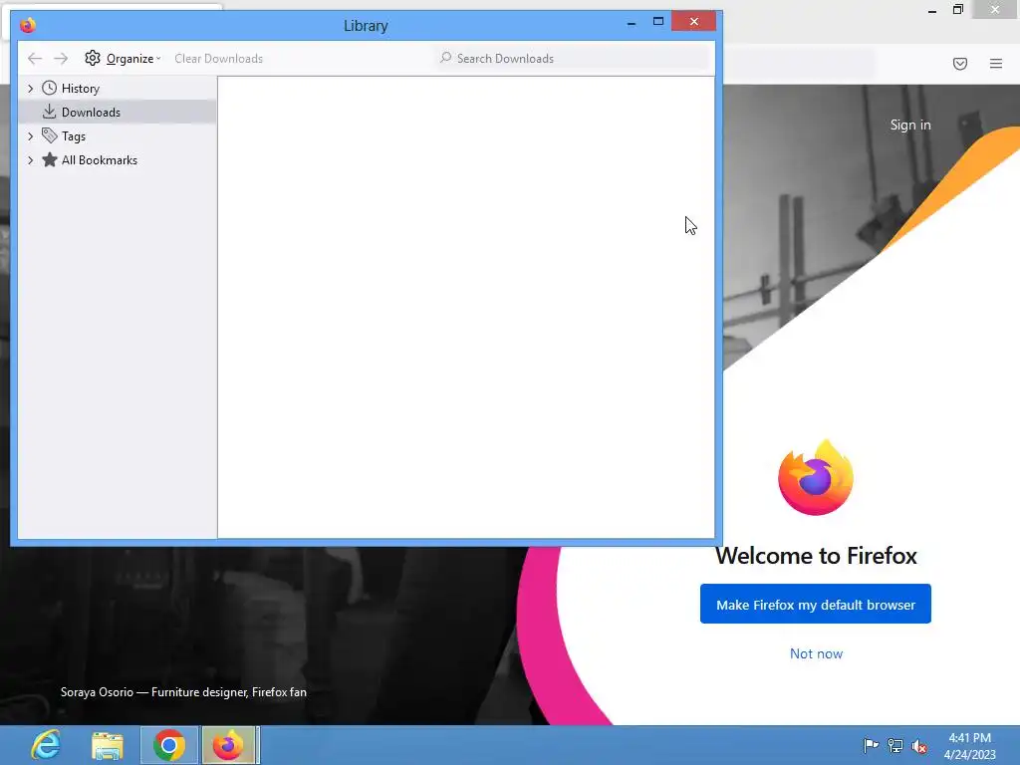Image resolution: width=1020 pixels, height=765 pixels.
Task: Click Clear Downloads button
Action: (218, 59)
